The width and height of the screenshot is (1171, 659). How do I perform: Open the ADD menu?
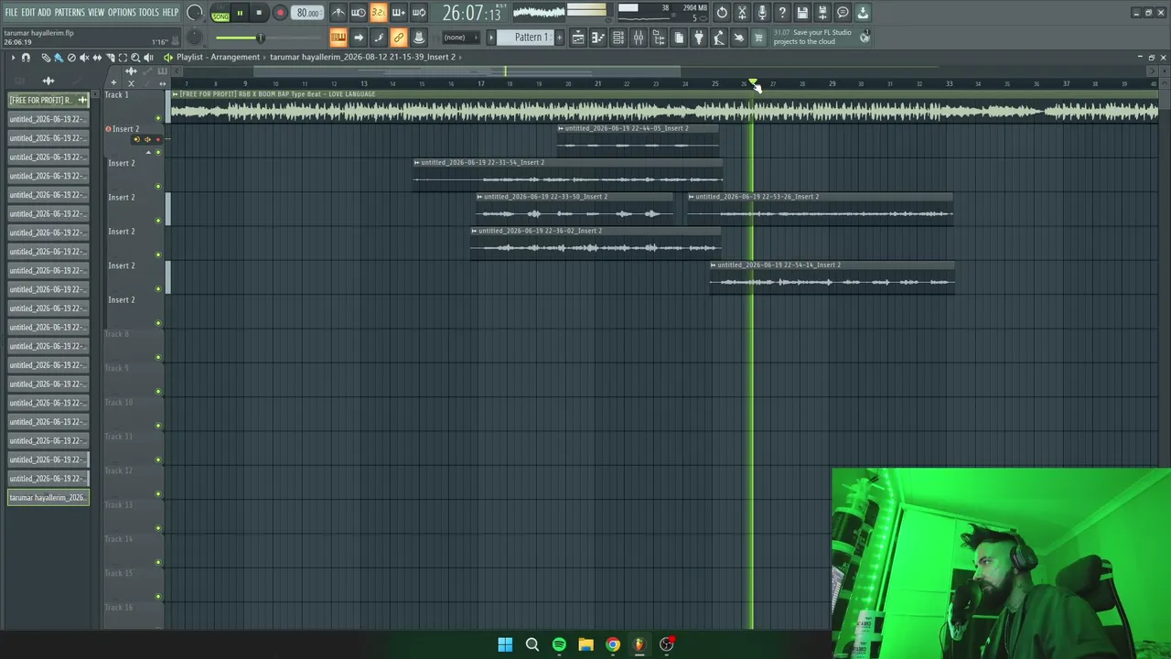[x=45, y=13]
